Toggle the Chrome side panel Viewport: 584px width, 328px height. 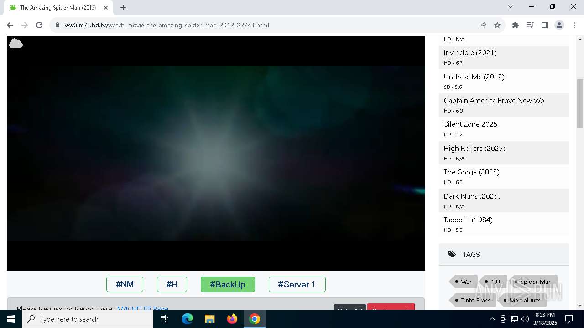point(545,25)
